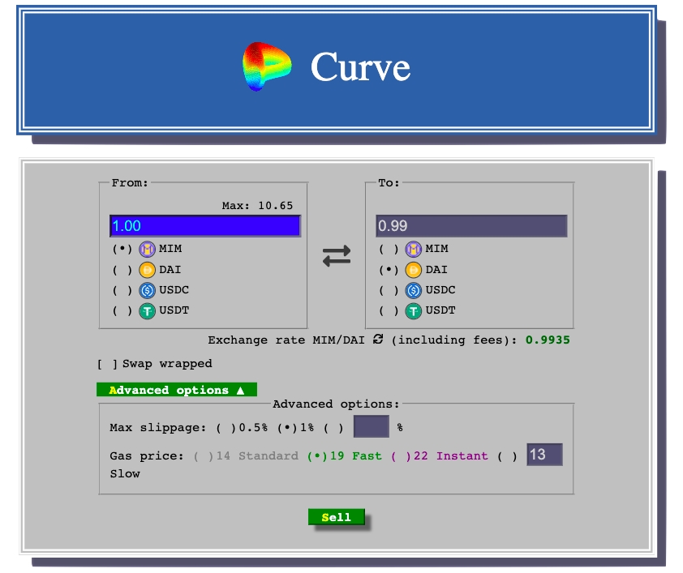The image size is (683, 573).
Task: Enable the Swap wrapped checkbox
Action: (107, 364)
